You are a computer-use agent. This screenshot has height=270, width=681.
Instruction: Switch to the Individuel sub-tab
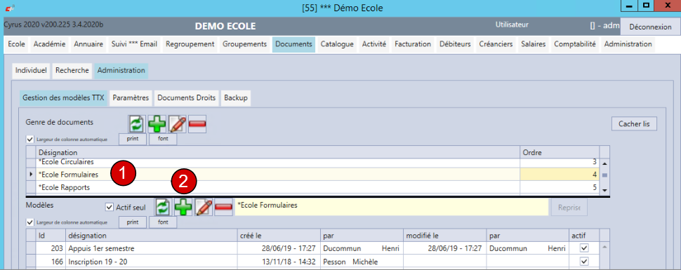[x=31, y=70]
